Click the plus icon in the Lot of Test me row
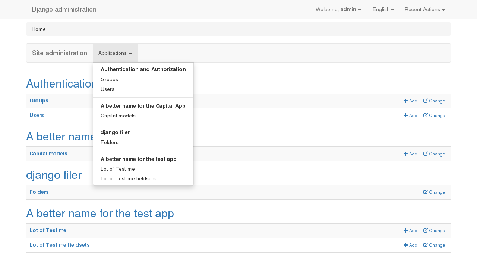The width and height of the screenshot is (477, 275). 405,231
